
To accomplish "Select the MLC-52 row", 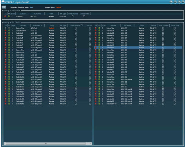I will point(138,74).
